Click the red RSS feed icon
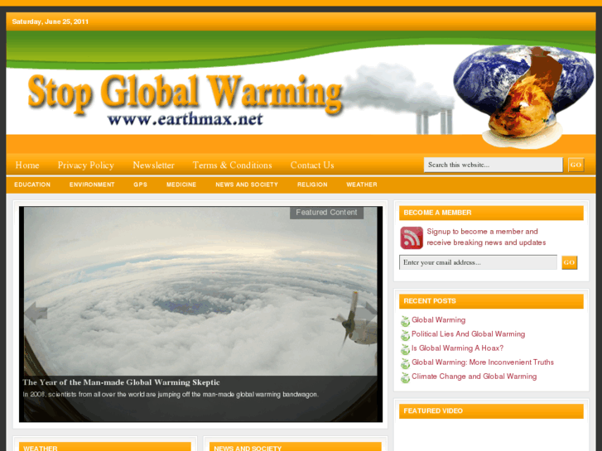The image size is (602, 451). 412,237
